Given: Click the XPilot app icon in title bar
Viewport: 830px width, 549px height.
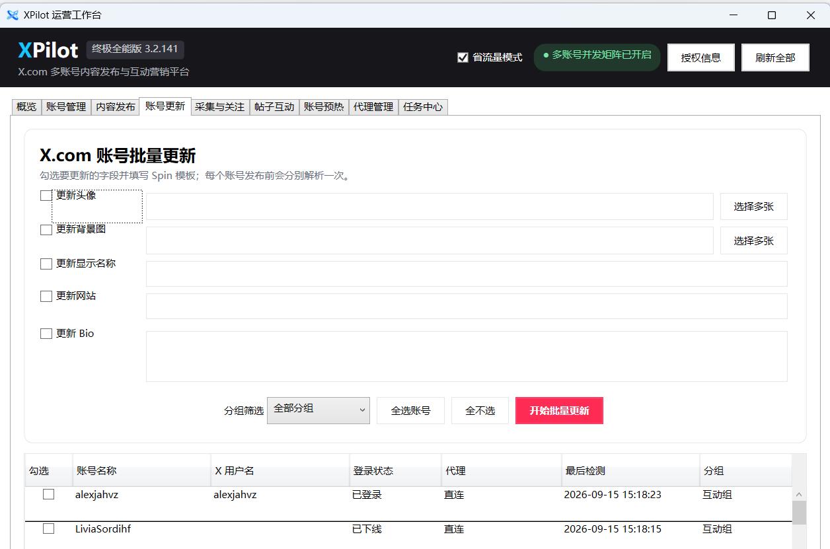Looking at the screenshot, I should coord(12,15).
